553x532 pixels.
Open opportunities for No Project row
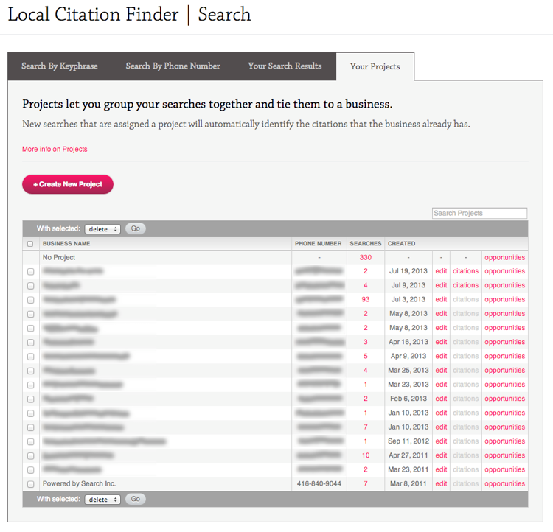504,257
